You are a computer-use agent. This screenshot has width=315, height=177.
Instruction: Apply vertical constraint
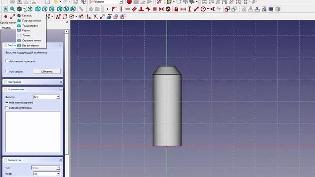coord(121,9)
